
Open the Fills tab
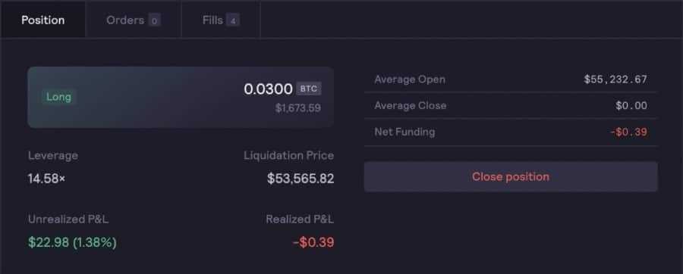[221, 20]
